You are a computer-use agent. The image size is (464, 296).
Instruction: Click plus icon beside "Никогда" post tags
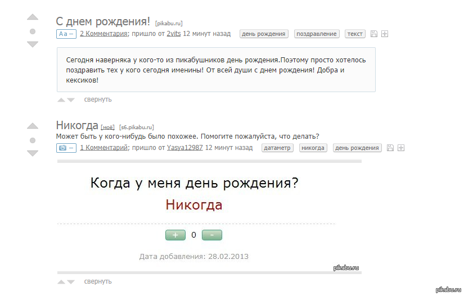pos(401,148)
